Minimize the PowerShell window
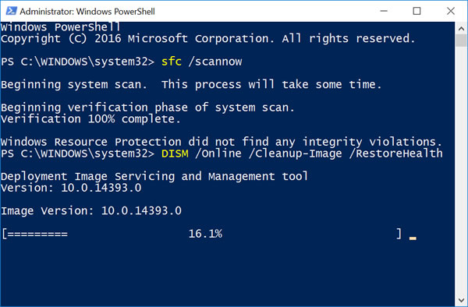 [384, 11]
